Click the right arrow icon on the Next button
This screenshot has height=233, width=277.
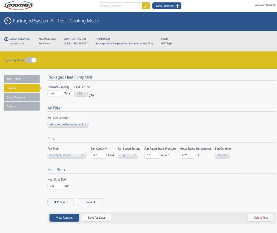click(x=95, y=202)
